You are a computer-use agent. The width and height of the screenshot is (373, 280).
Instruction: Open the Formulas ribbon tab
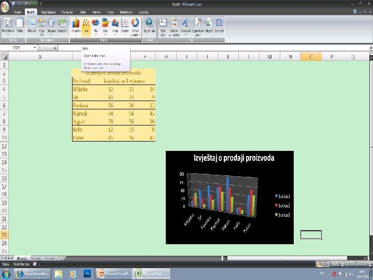pos(67,12)
